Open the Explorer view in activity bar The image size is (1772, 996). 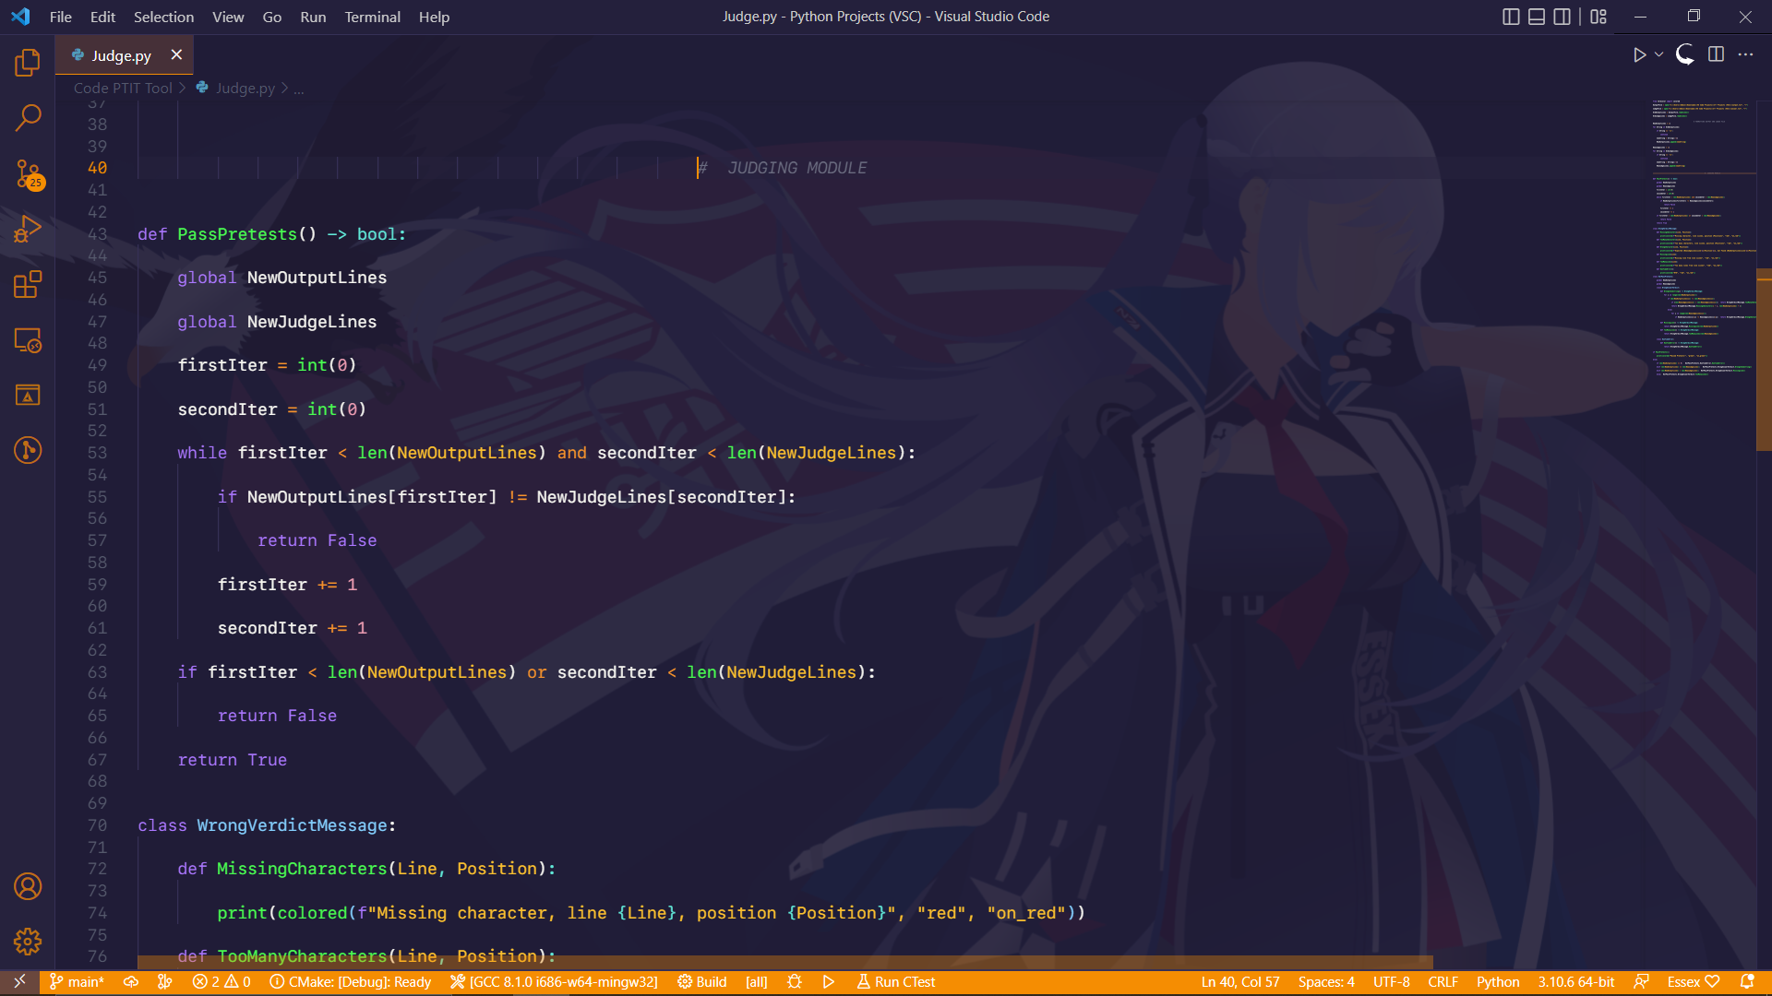tap(28, 63)
